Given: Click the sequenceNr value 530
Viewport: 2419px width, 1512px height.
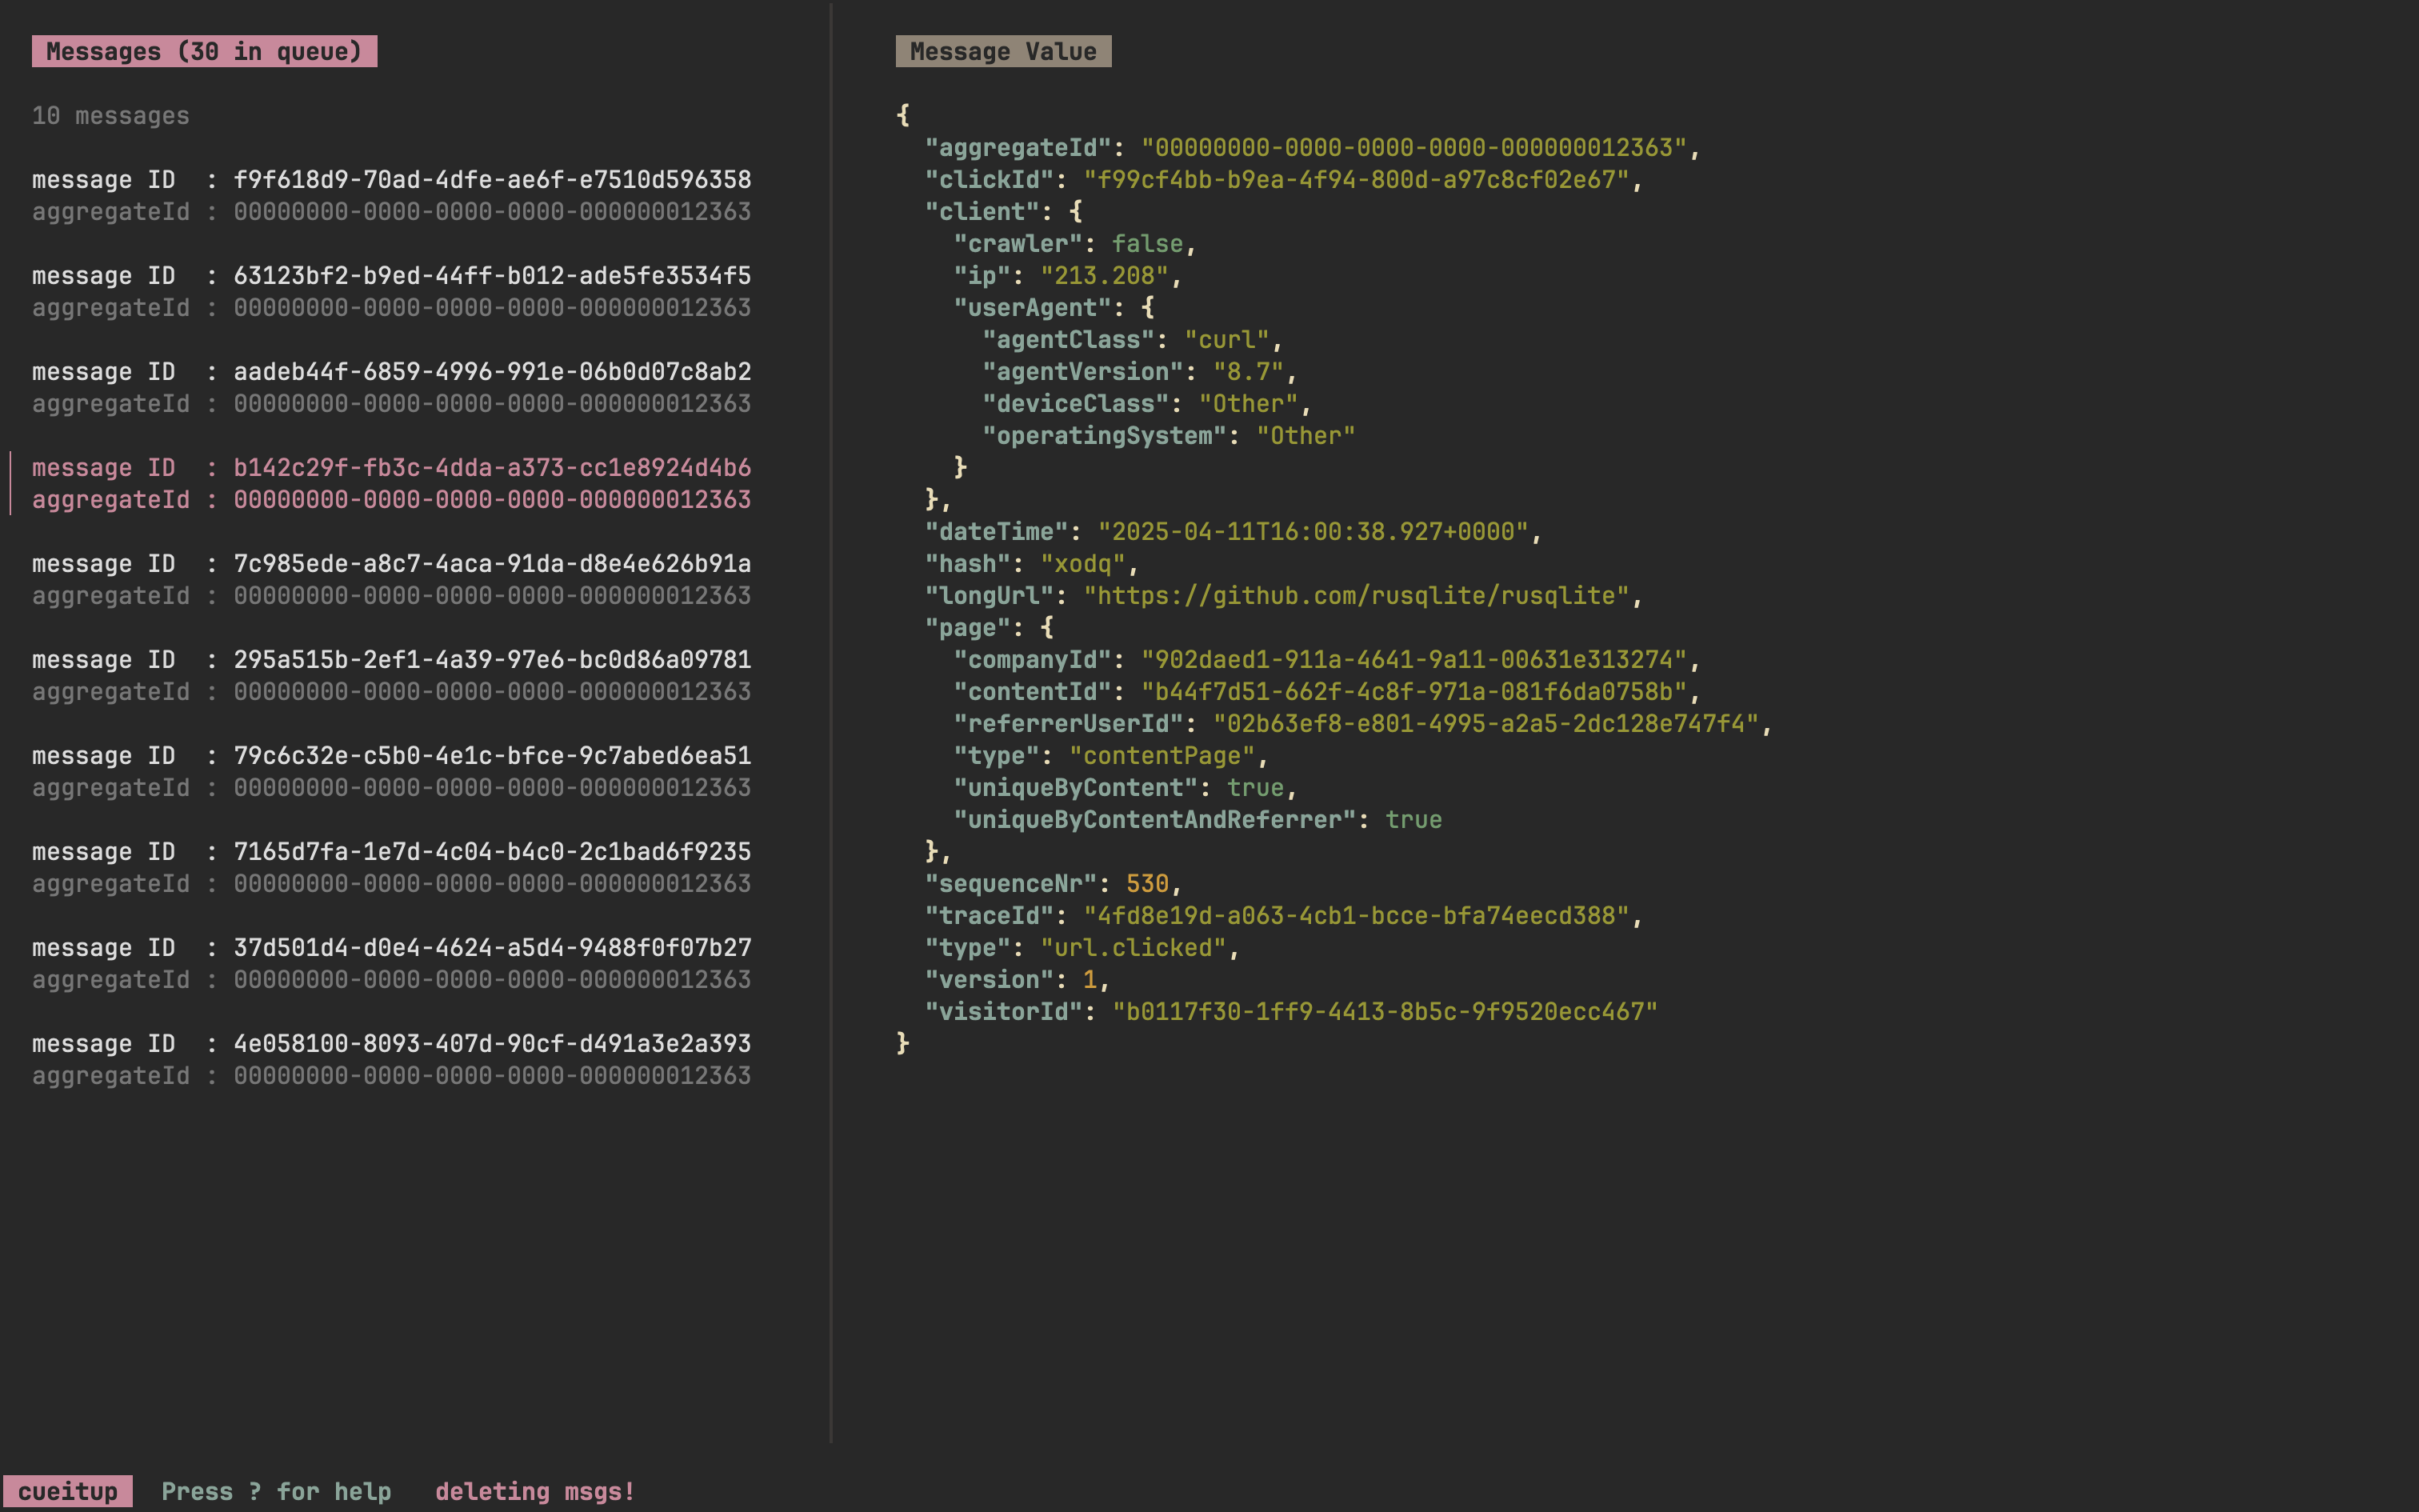Looking at the screenshot, I should pyautogui.click(x=1146, y=884).
